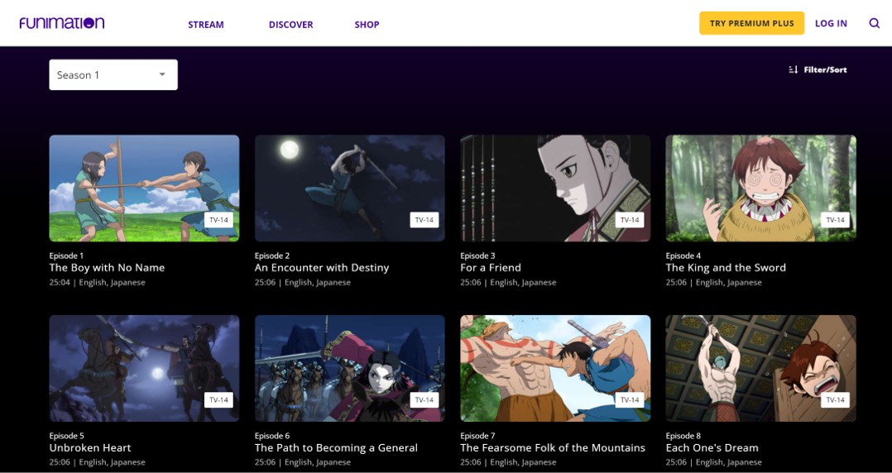Viewport: 892px width, 473px height.
Task: Click the "Episode 7" label
Action: (x=478, y=436)
